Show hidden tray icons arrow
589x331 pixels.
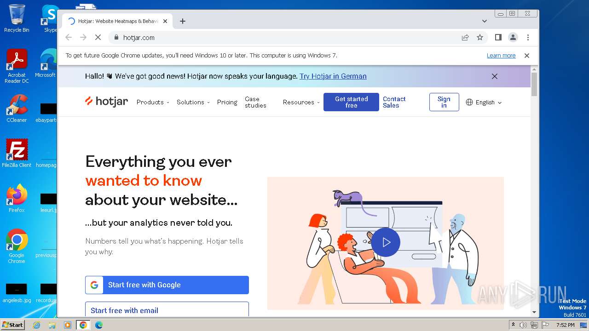pyautogui.click(x=513, y=325)
